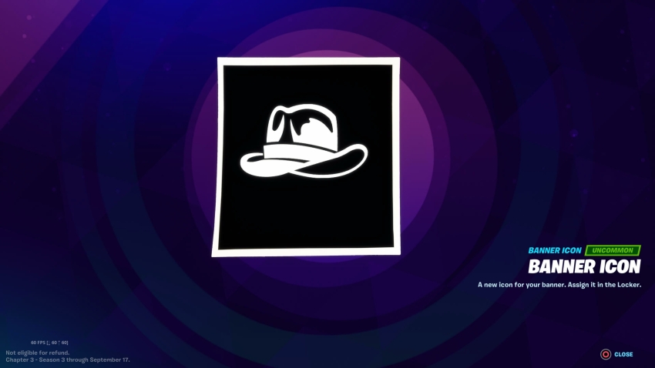Click the blue BANNER ICON category label
655x368 pixels.
555,250
